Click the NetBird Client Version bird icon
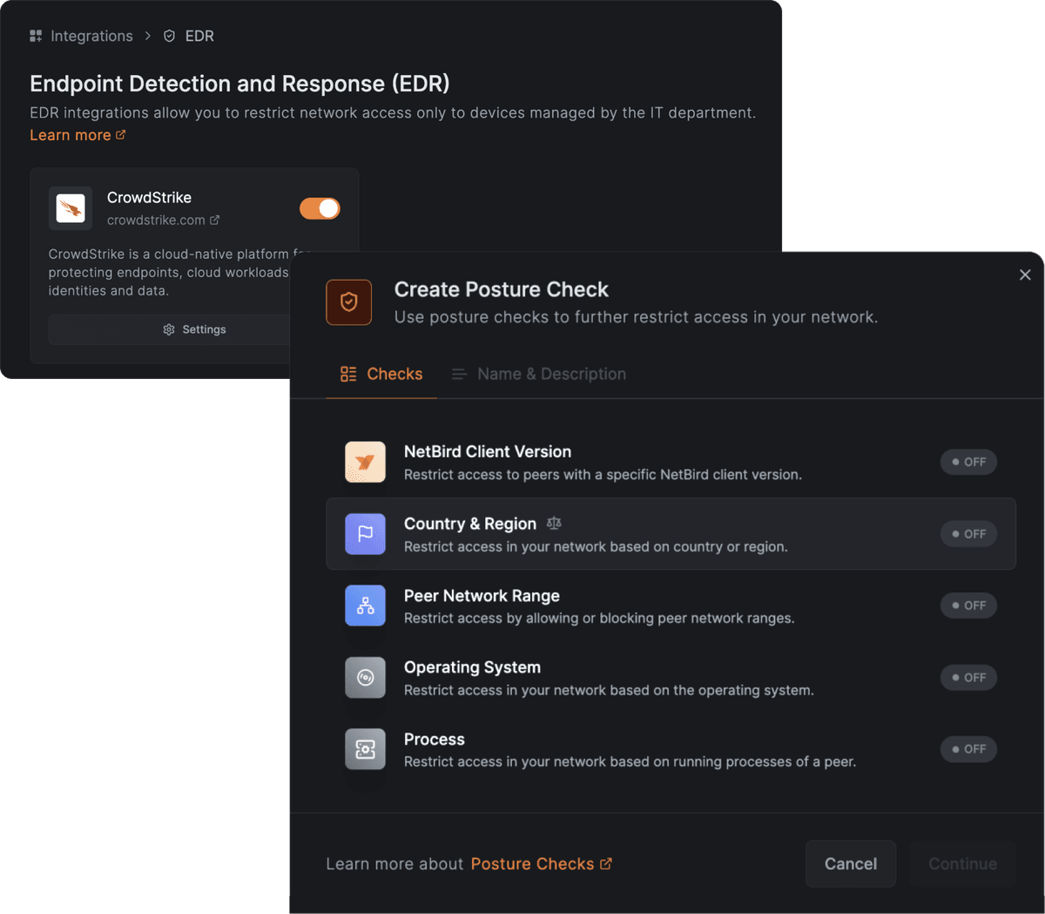 pyautogui.click(x=365, y=462)
